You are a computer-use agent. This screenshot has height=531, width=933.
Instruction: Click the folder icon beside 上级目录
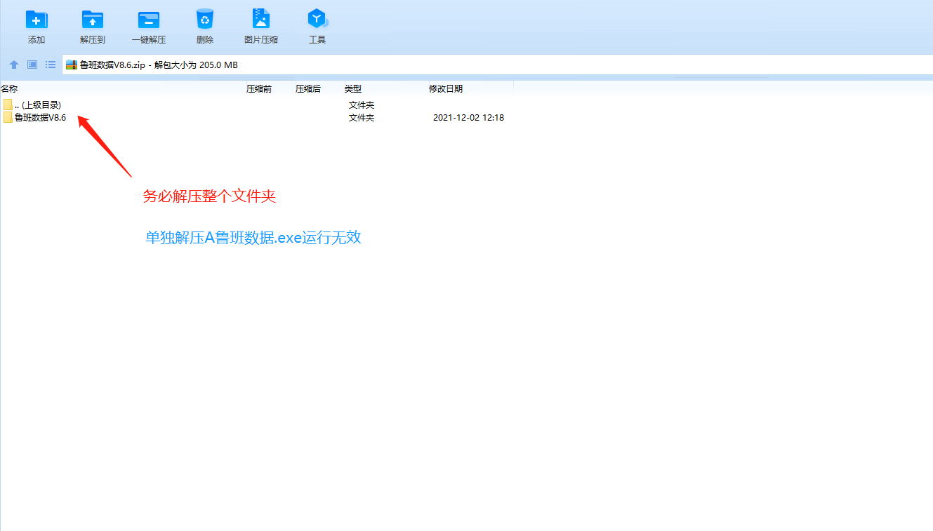[x=8, y=105]
